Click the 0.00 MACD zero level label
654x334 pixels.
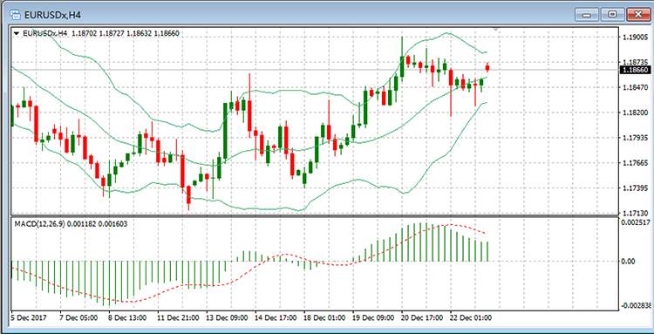click(x=628, y=262)
